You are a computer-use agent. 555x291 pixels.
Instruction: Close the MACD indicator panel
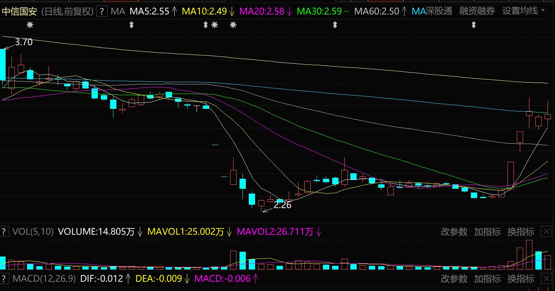(x=546, y=278)
